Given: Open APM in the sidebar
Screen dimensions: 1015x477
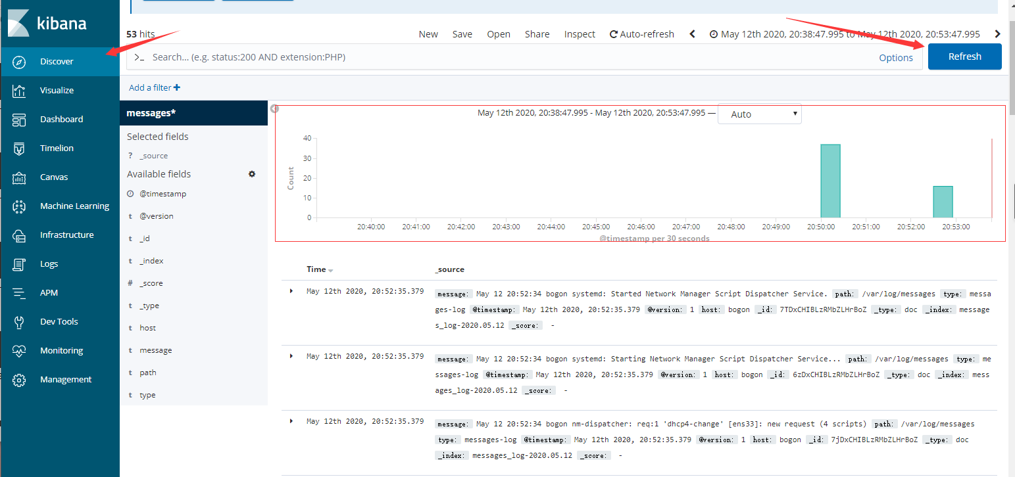Looking at the screenshot, I should [60, 293].
